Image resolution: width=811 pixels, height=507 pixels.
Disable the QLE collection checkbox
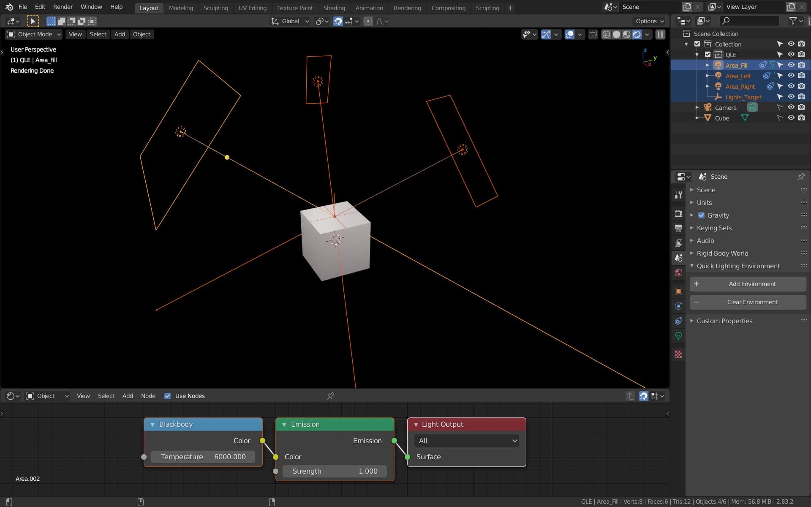tap(707, 55)
